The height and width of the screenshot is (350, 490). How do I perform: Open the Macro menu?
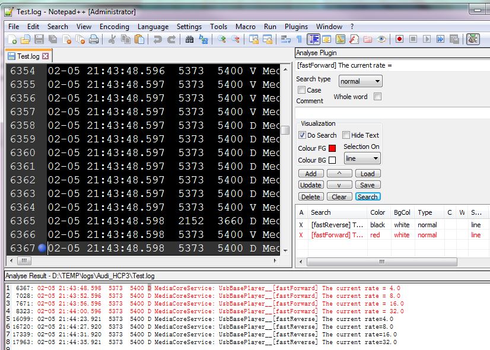246,26
